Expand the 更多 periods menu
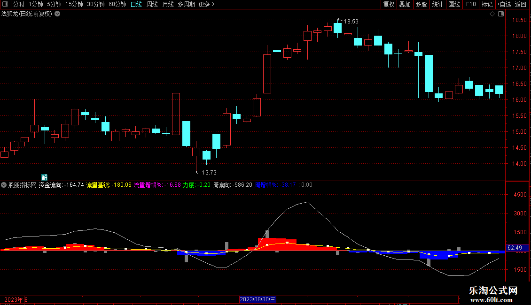 pyautogui.click(x=207, y=4)
